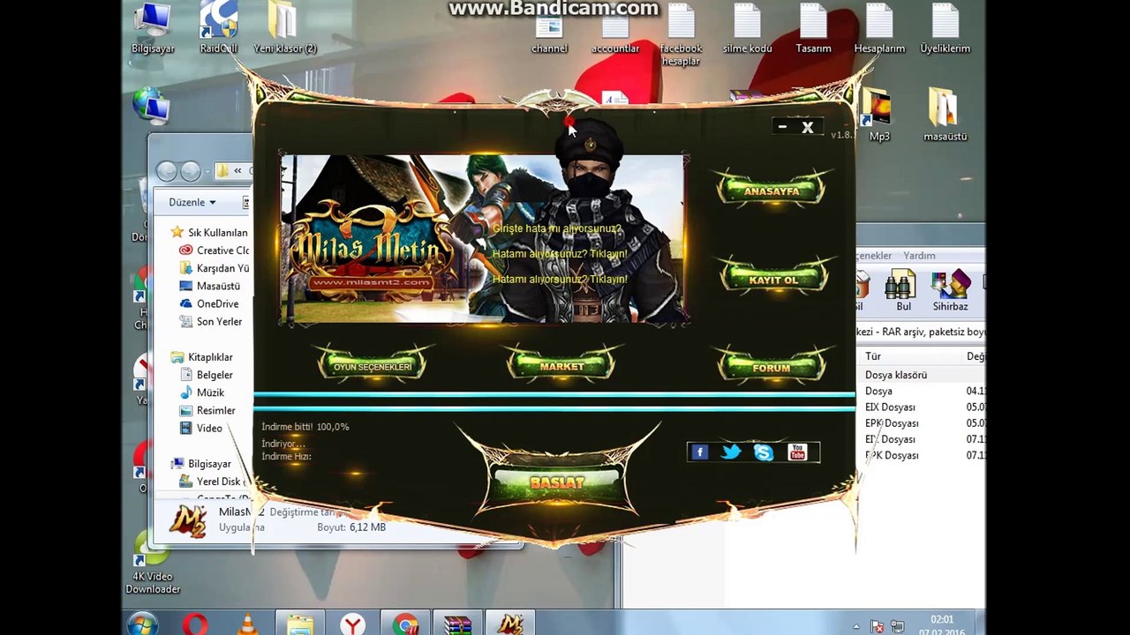
Task: Open the Skype contact icon in the launcher
Action: (x=764, y=452)
